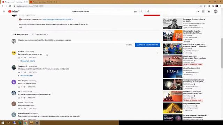Open the account avatar menu in header
Viewport: 223px width, 125px height.
click(x=216, y=11)
